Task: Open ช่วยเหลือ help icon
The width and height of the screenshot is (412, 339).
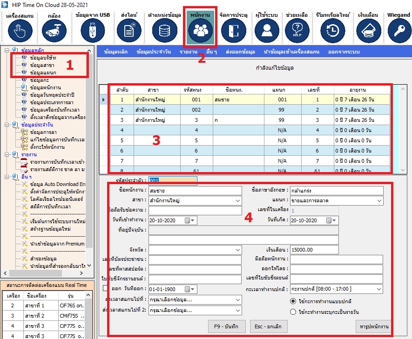Action: click(x=297, y=31)
